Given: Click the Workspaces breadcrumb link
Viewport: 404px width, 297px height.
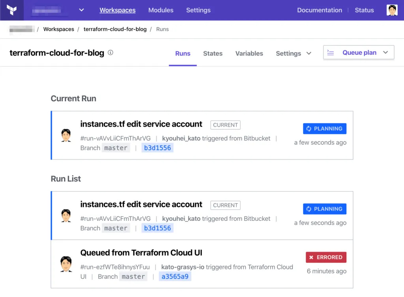Looking at the screenshot, I should tap(58, 29).
